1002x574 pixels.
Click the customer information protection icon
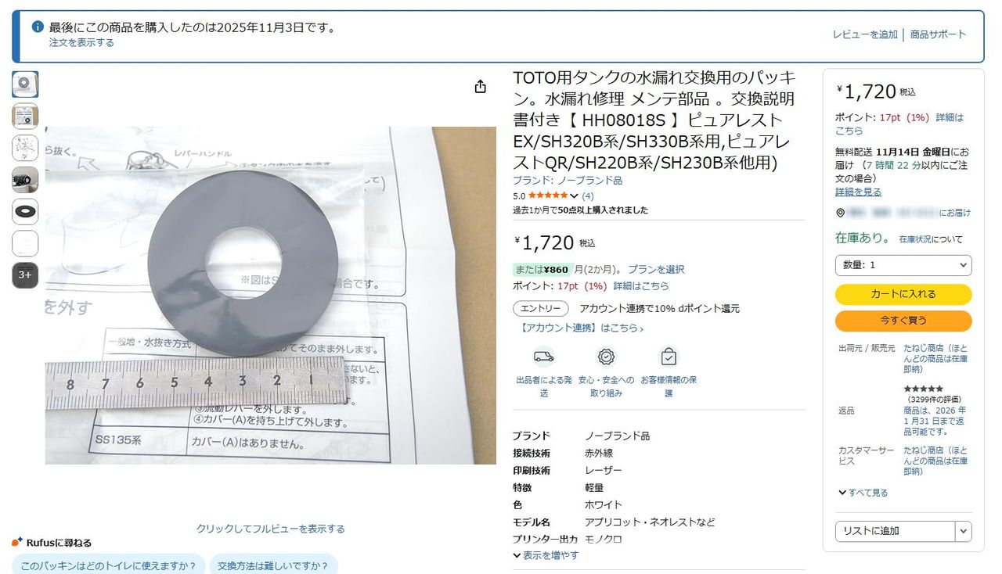pos(669,357)
